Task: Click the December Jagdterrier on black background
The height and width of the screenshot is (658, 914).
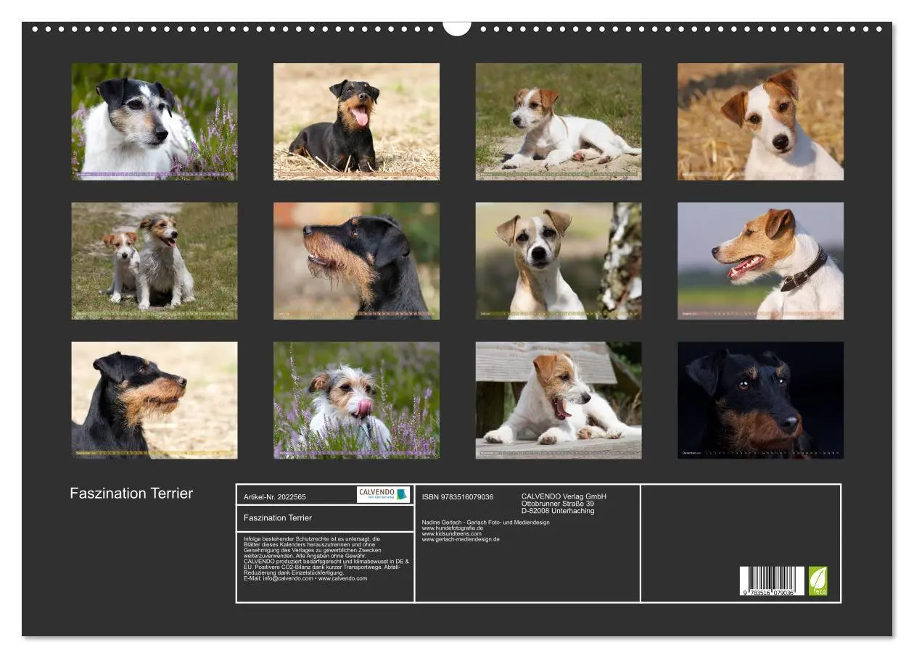Action: [x=760, y=401]
